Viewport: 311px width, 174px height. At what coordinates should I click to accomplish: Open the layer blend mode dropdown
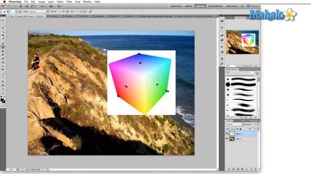tap(235, 125)
